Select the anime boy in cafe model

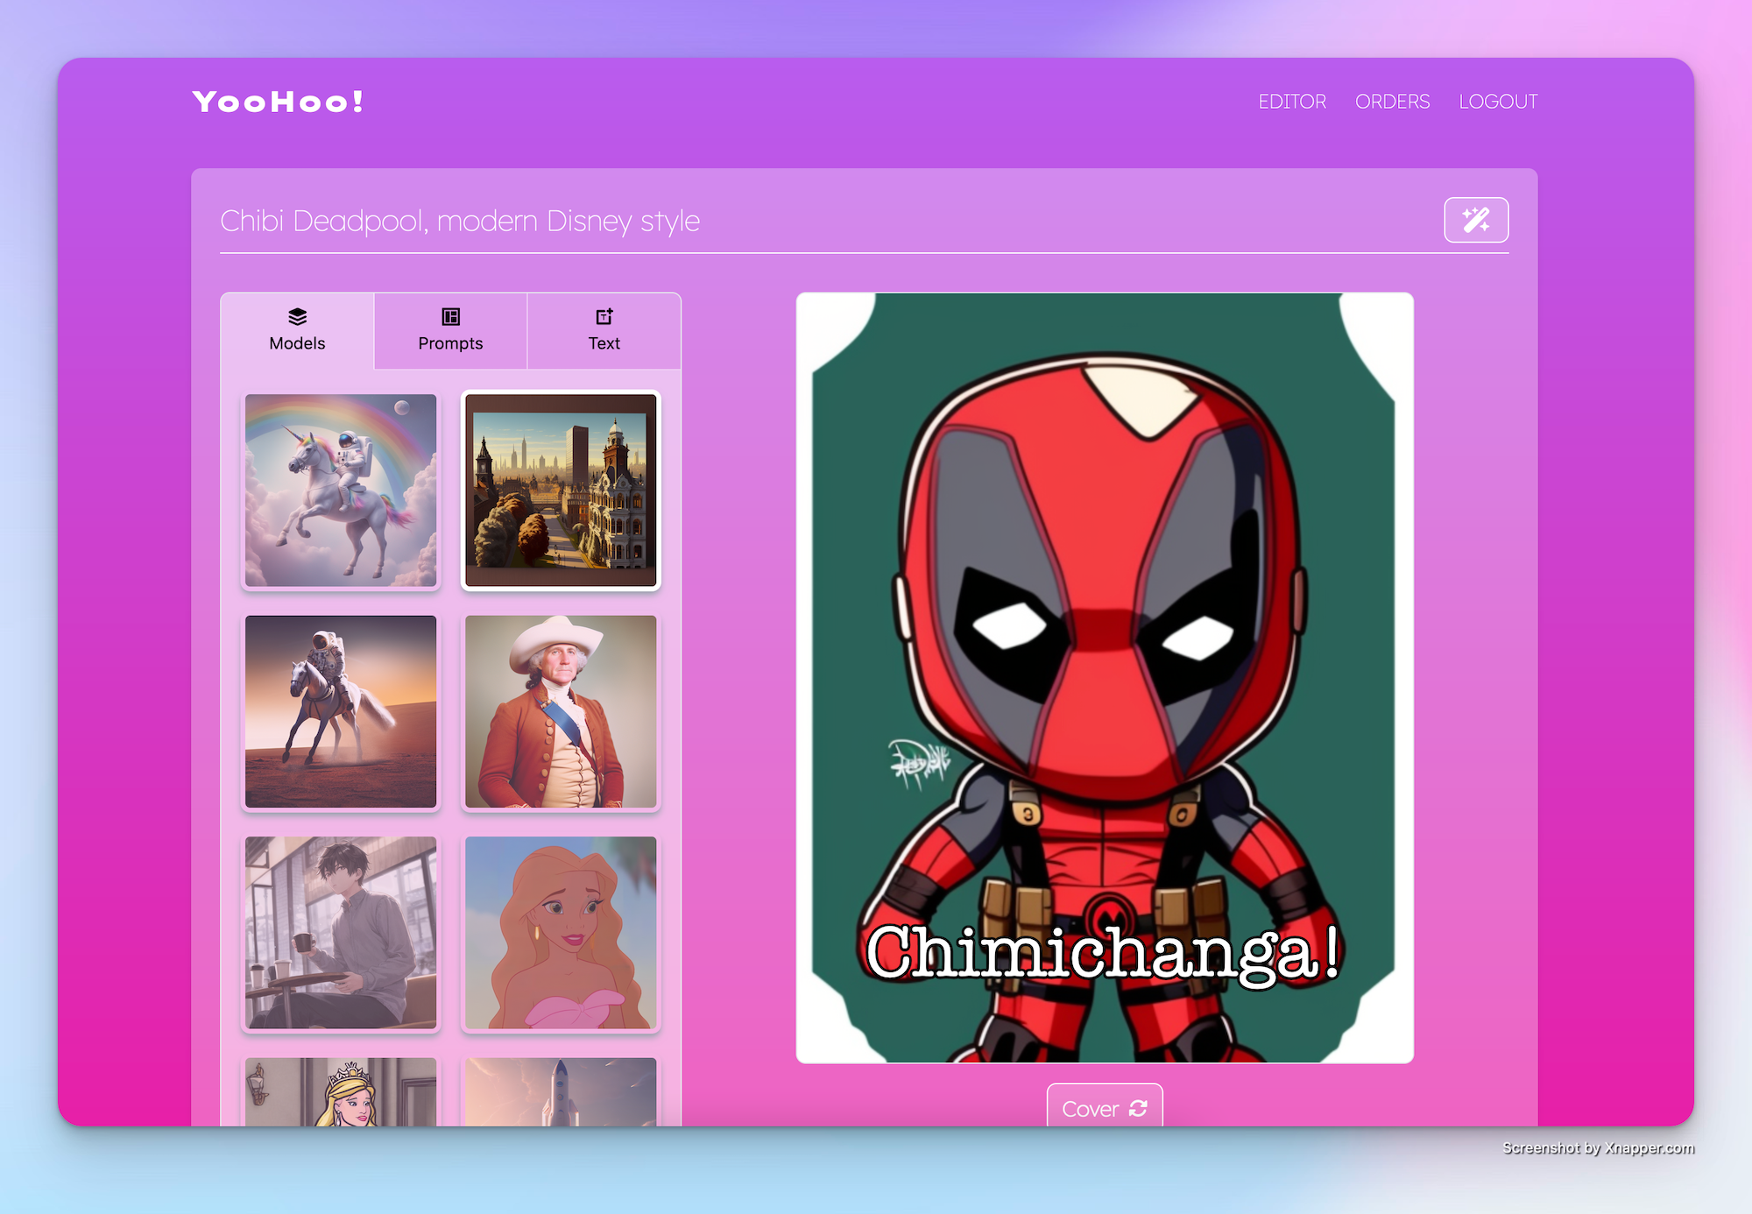341,933
